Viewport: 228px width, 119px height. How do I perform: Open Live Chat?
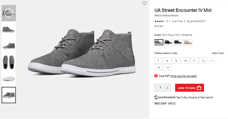(177, 21)
